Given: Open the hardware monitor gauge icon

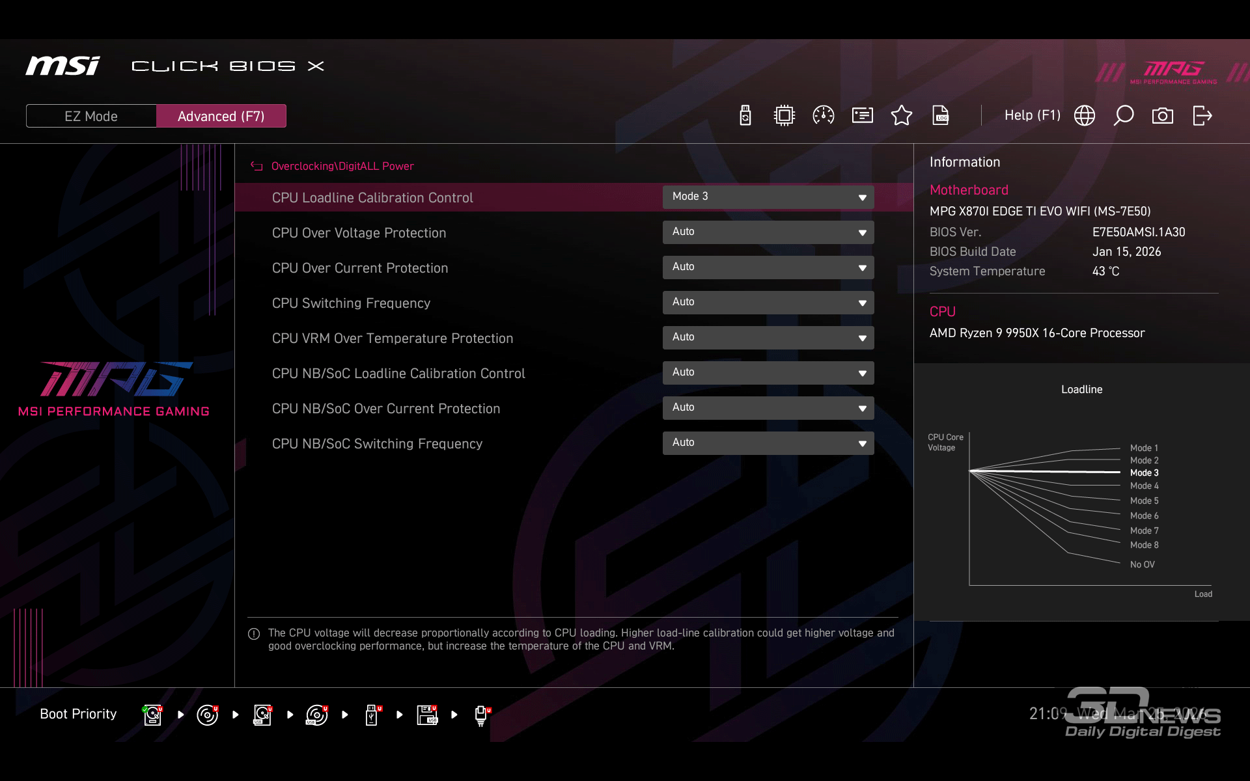Looking at the screenshot, I should (824, 116).
